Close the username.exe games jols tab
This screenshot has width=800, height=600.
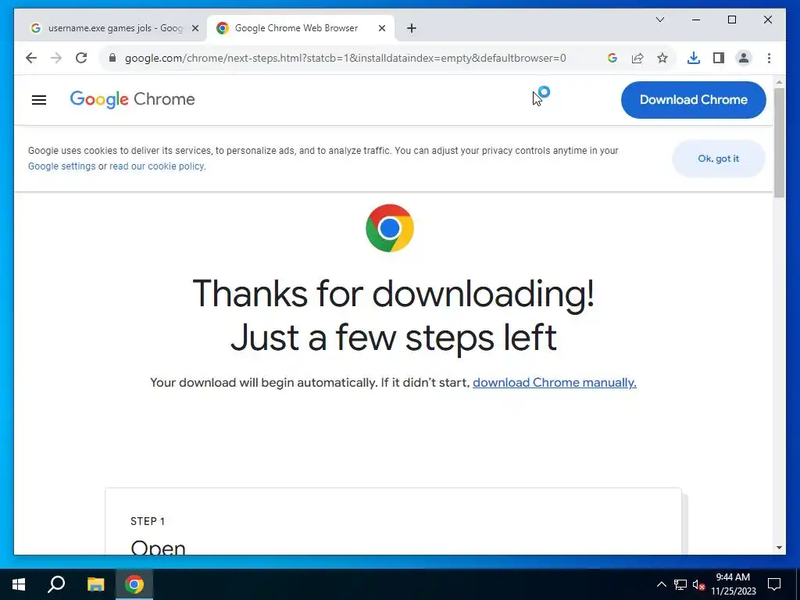195,29
